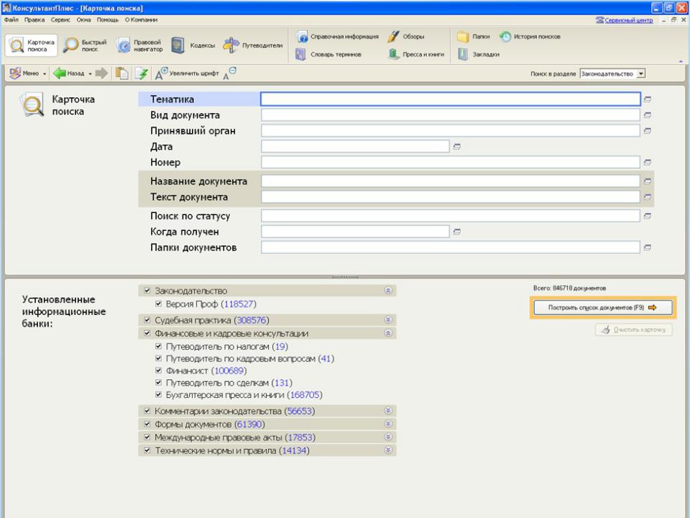The image size is (690, 518).
Task: Open the selector icon beside Поиск по статусу
Action: [648, 216]
